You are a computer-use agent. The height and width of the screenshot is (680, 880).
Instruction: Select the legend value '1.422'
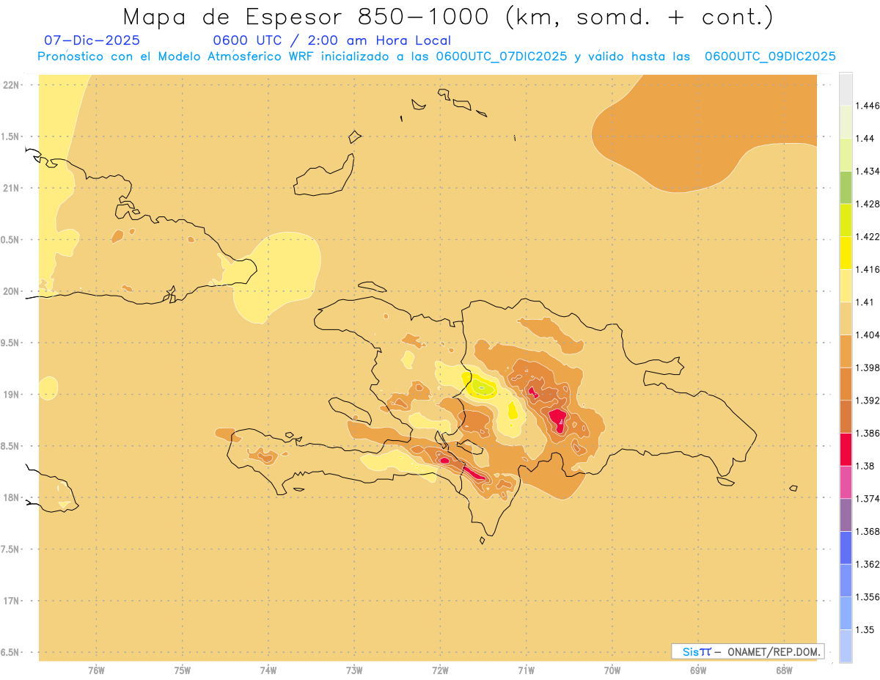tap(867, 236)
